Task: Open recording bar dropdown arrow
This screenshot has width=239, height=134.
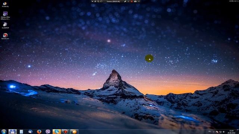Action: [92, 1]
